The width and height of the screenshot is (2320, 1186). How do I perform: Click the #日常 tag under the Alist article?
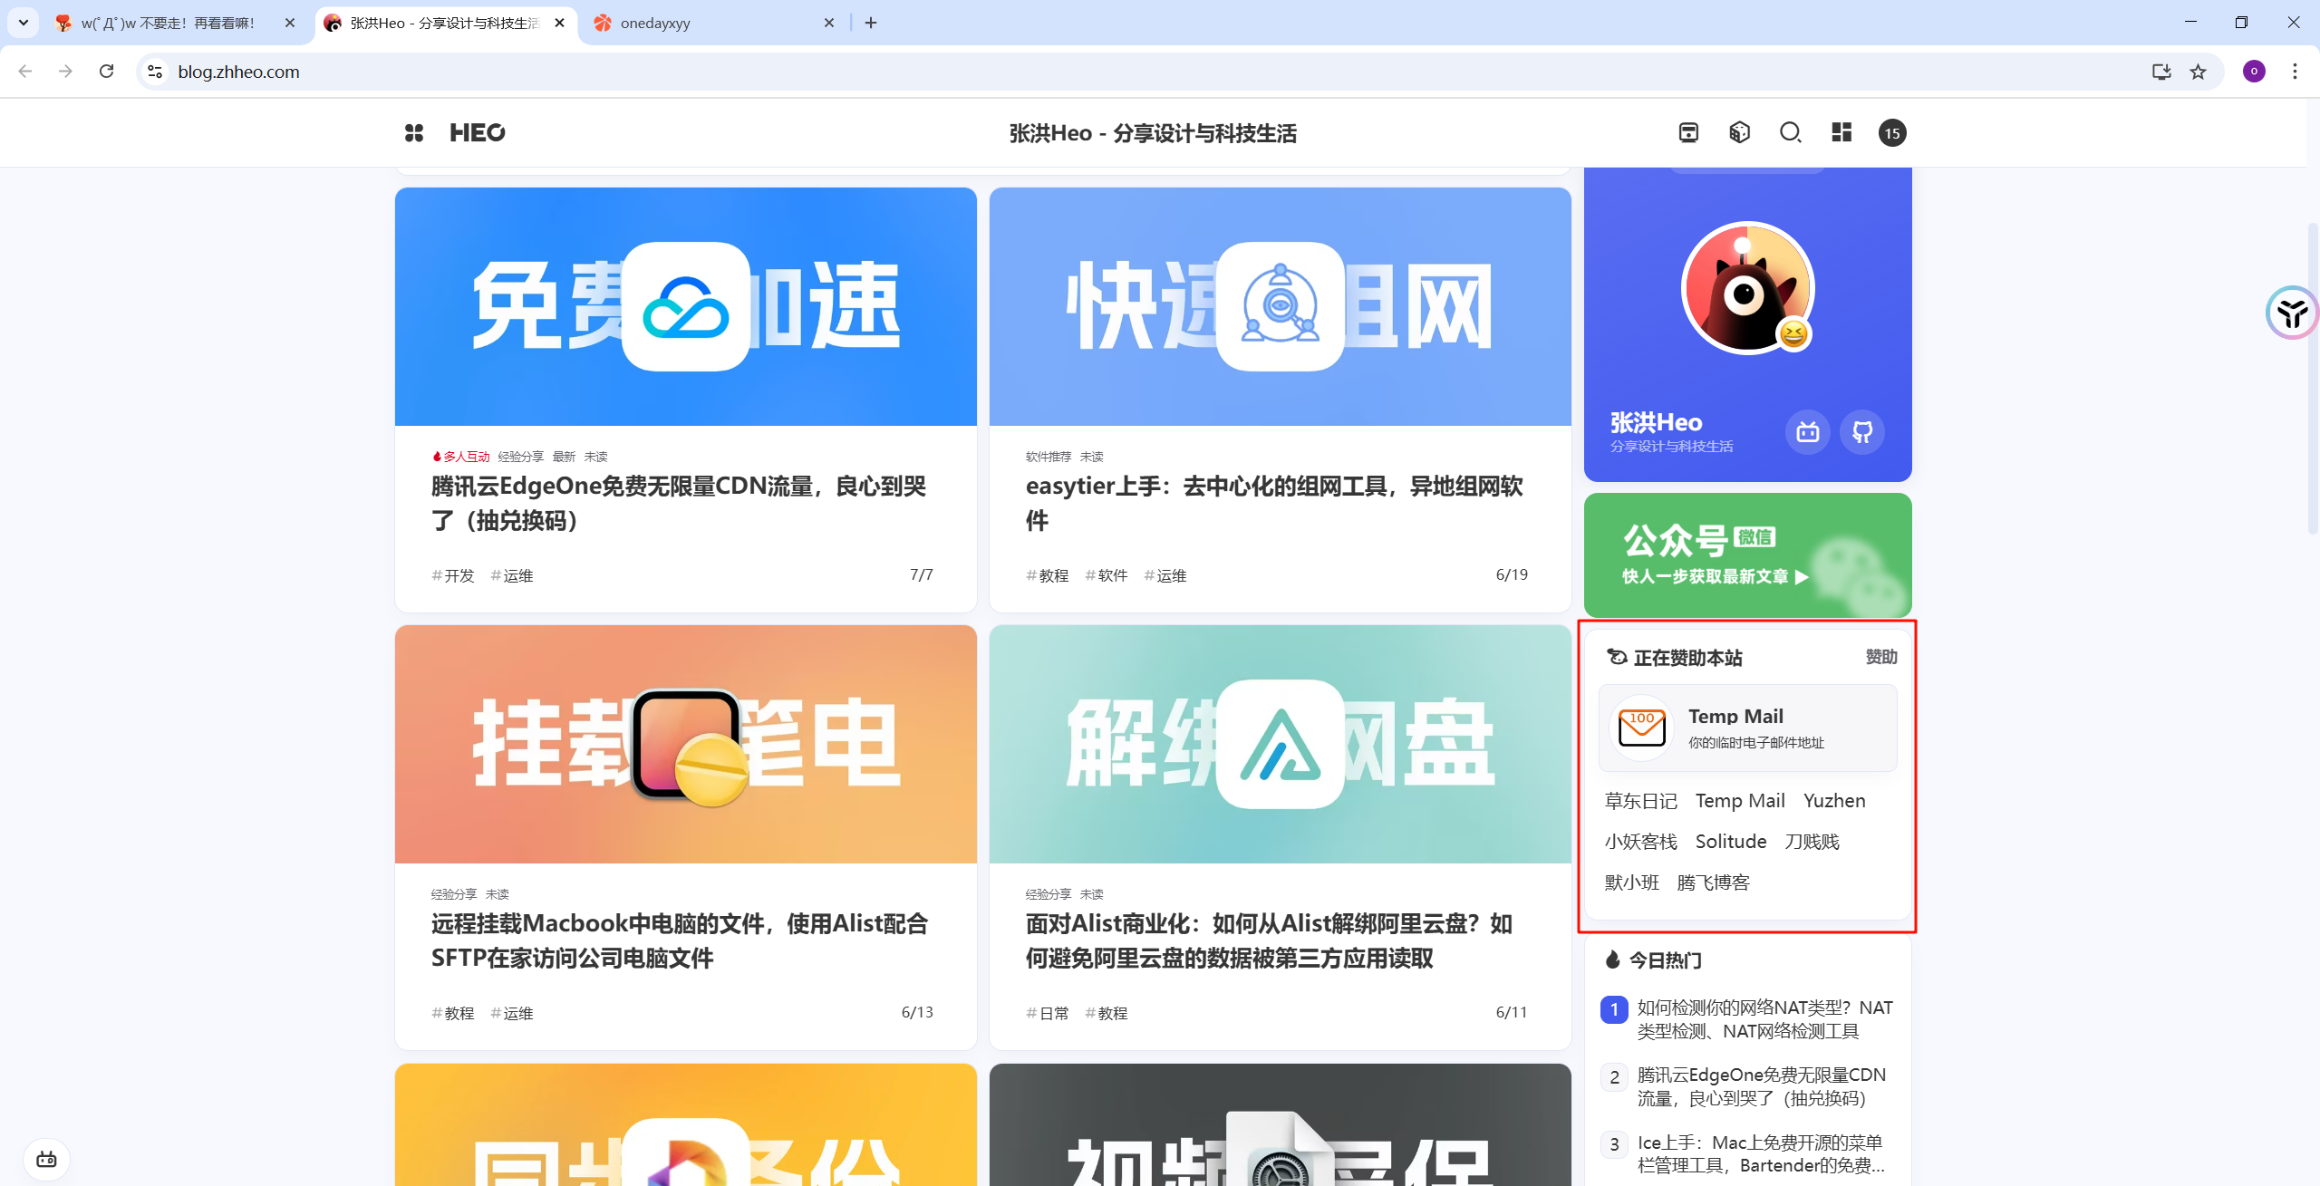[1048, 1013]
